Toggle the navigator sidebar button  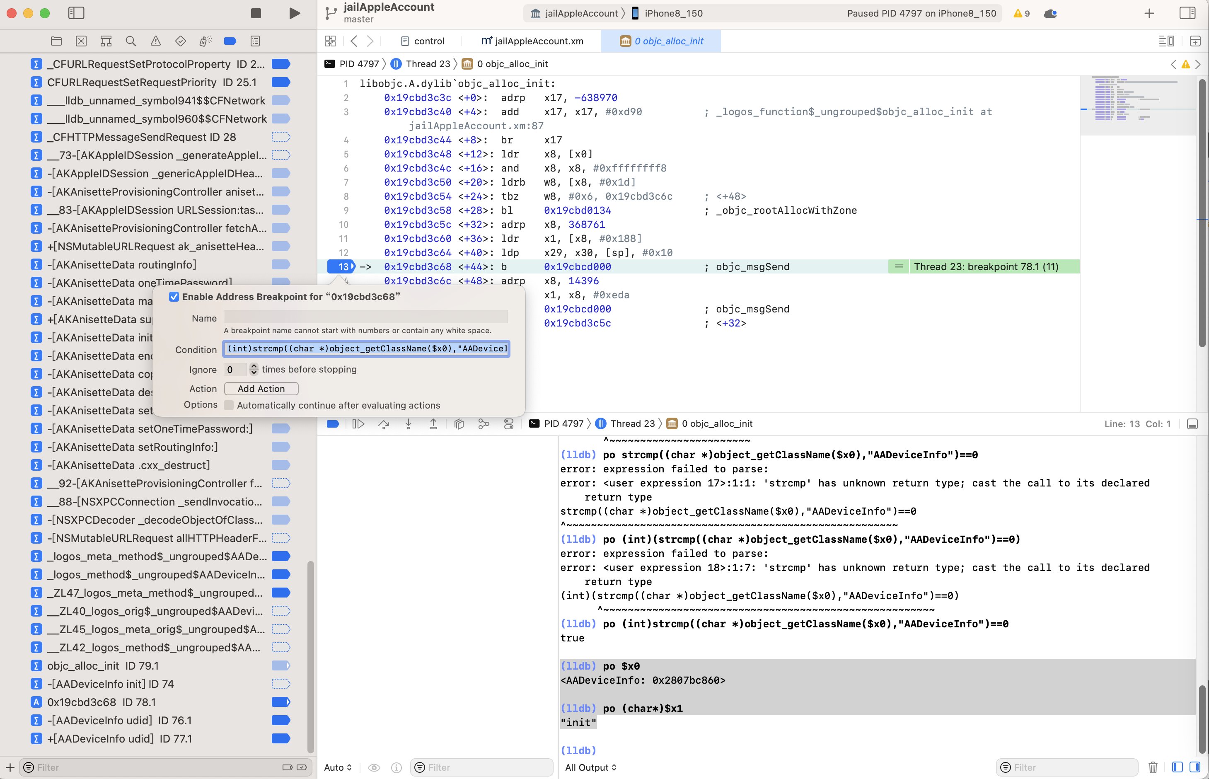coord(76,13)
